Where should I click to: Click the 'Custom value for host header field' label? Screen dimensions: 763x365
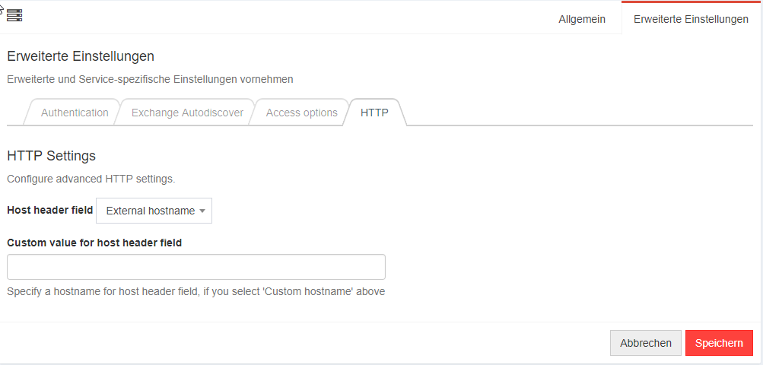pyautogui.click(x=94, y=243)
